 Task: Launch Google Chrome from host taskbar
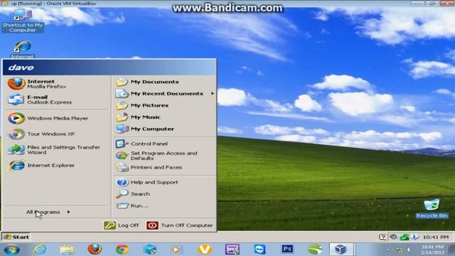click(122, 250)
